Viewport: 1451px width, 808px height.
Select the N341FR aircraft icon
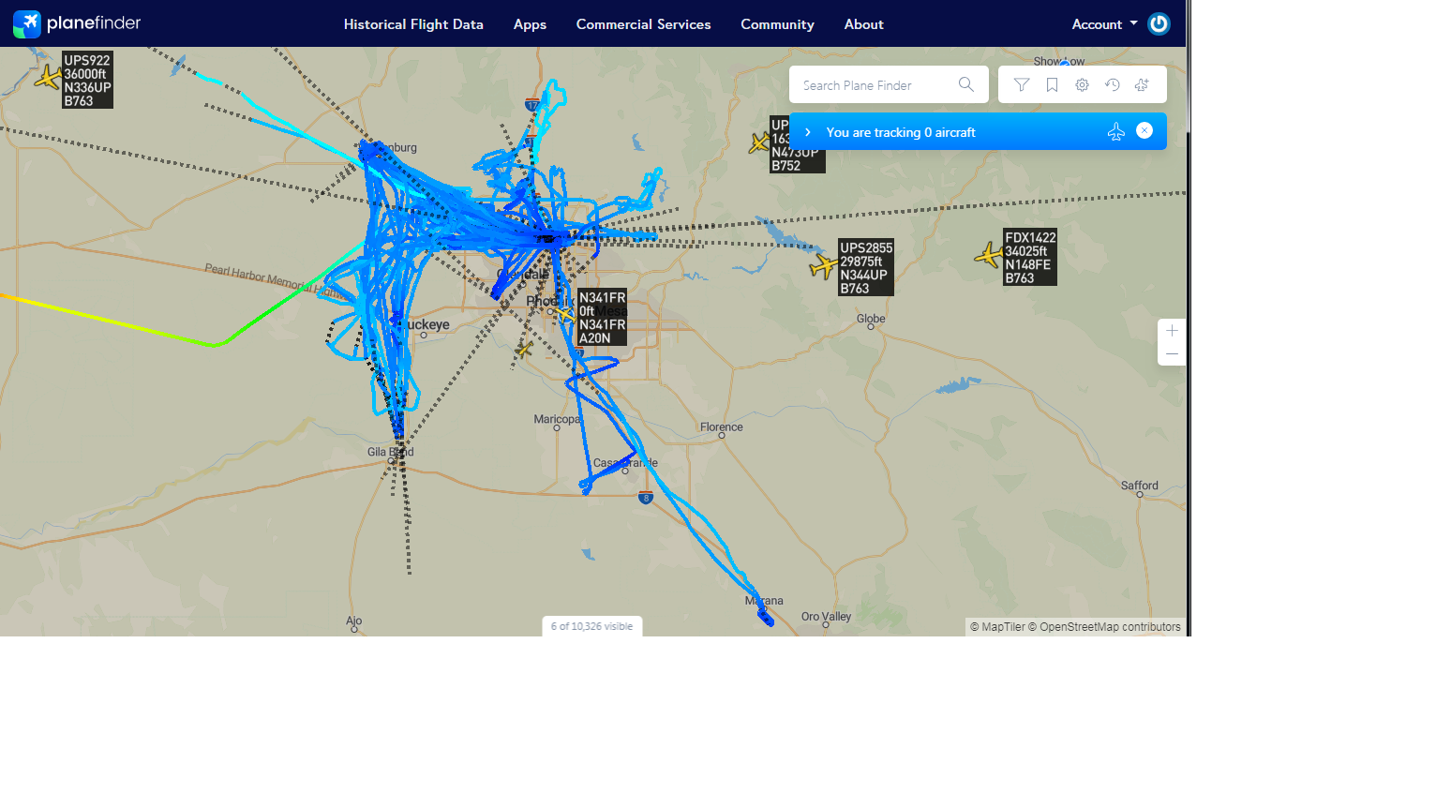coord(565,313)
